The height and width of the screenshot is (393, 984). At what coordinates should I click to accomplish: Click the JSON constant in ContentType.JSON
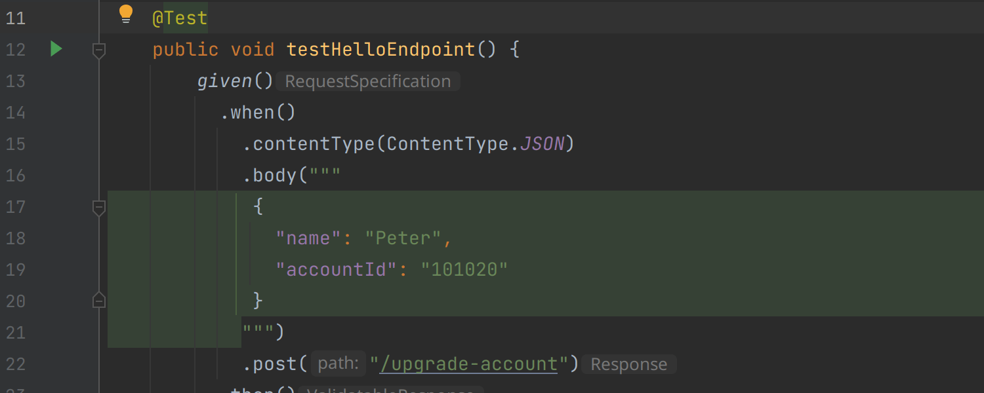(x=542, y=144)
